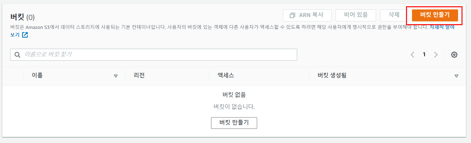Open table preferences via the gear icon
Viewport: 471px width, 143px height.
click(454, 55)
